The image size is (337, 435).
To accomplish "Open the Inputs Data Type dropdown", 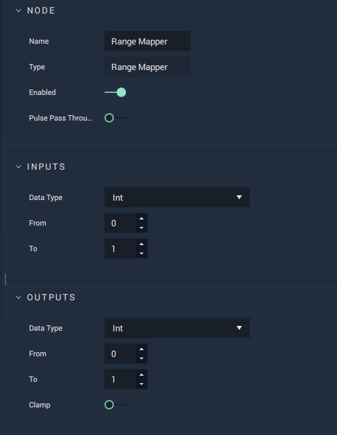I will [177, 197].
